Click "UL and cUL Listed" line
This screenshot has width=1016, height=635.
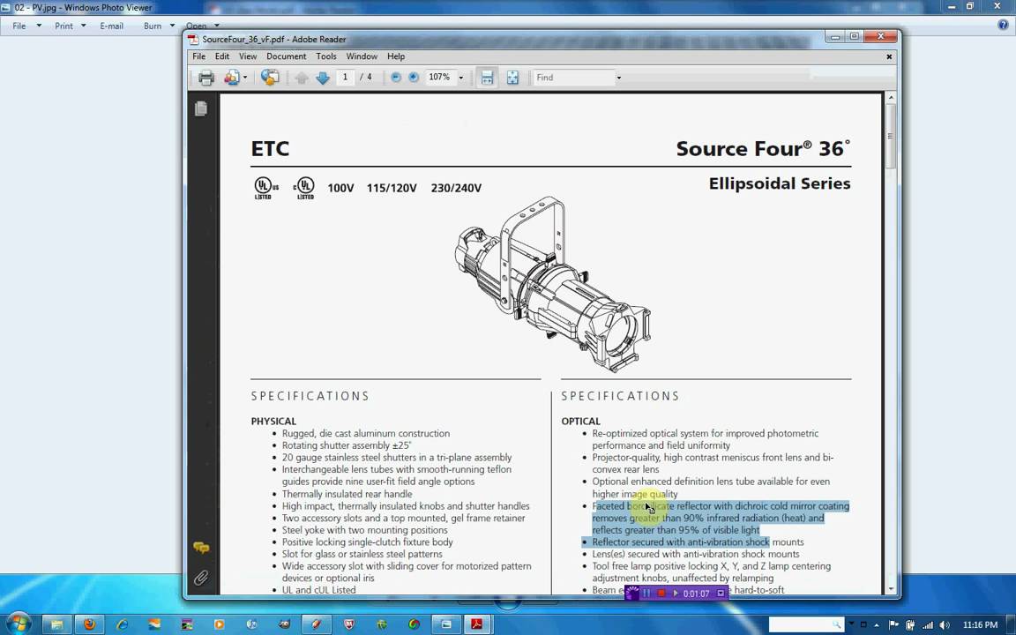tap(318, 590)
